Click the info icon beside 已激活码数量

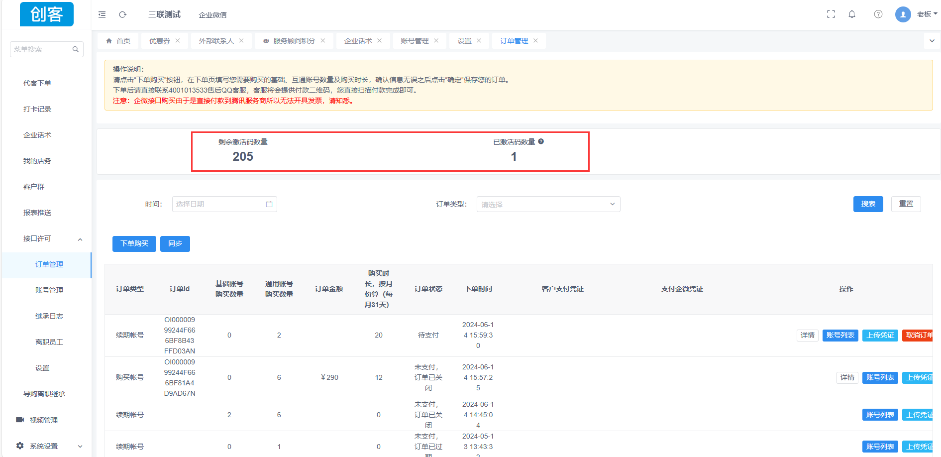541,142
